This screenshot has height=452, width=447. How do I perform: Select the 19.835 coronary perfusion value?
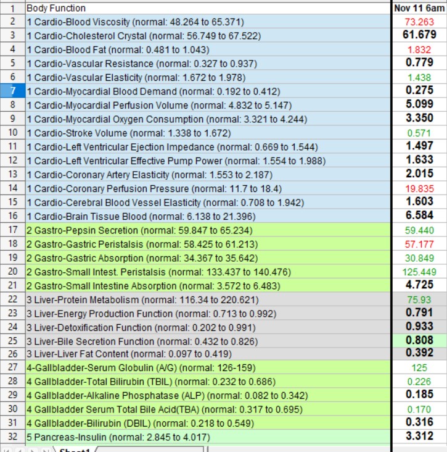(419, 188)
